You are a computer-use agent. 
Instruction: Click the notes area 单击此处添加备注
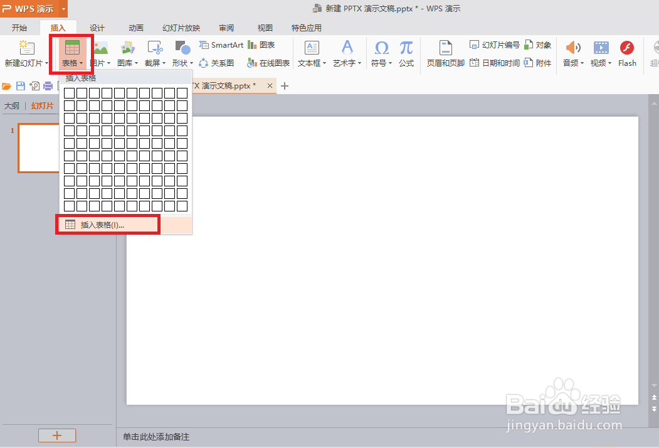(x=156, y=437)
